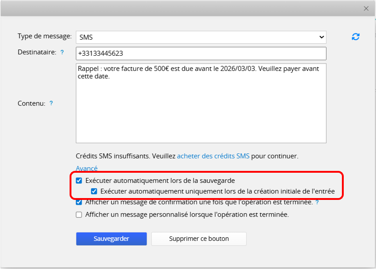The height and width of the screenshot is (269, 376).
Task: Click the help icon next to Contenu
Action: coord(51,103)
